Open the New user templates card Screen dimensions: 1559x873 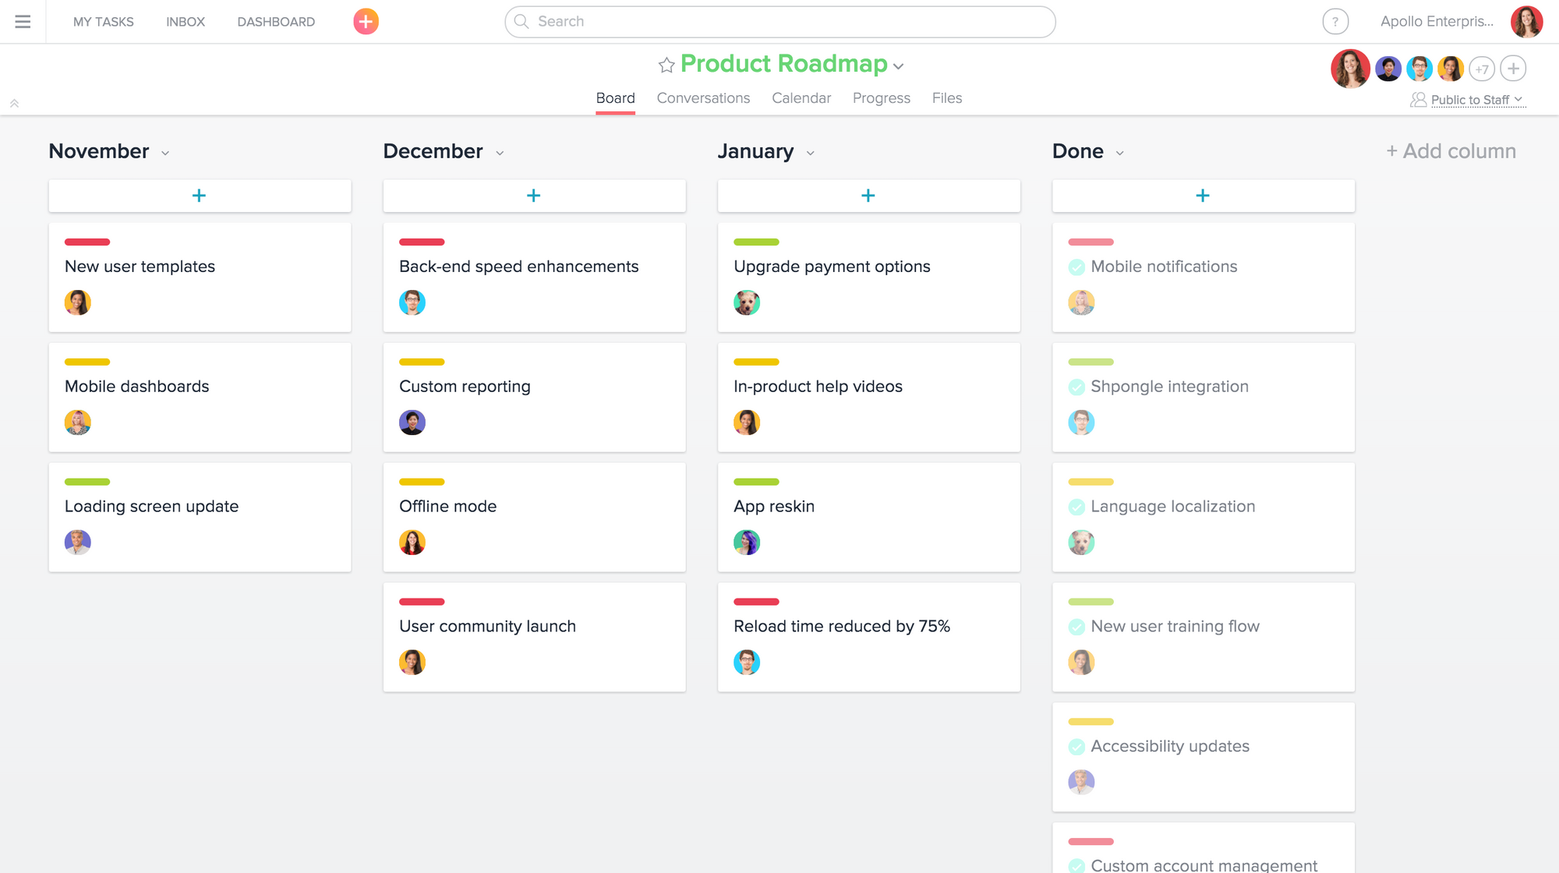coord(200,277)
